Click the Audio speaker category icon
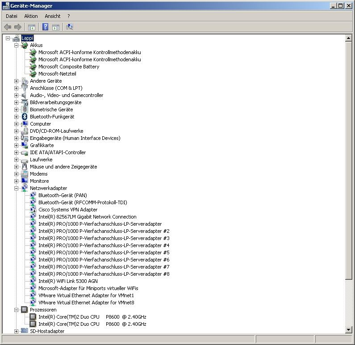 tap(25, 95)
